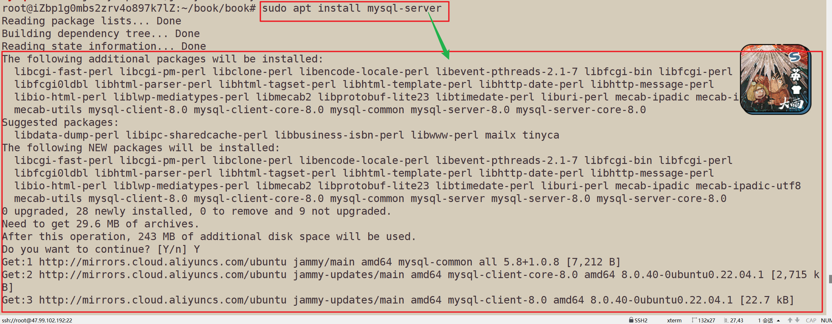Screen dimensions: 832x324
Task: Click the down arrow in the status bar
Action: 797,320
